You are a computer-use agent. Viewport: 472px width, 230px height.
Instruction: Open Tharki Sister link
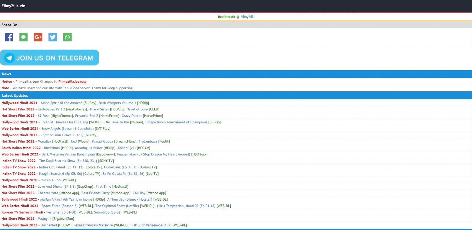(99, 109)
